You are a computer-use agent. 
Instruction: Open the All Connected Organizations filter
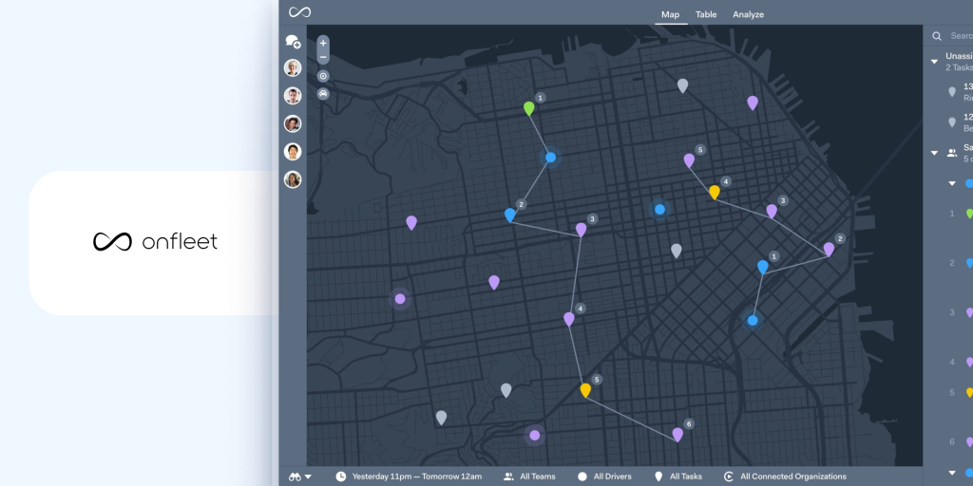pos(785,477)
